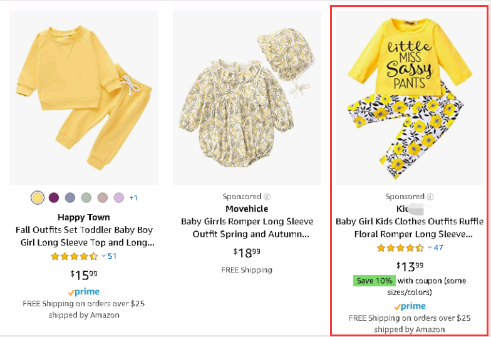This screenshot has width=491, height=337.
Task: Choose the light lavender color swatch
Action: tap(119, 198)
